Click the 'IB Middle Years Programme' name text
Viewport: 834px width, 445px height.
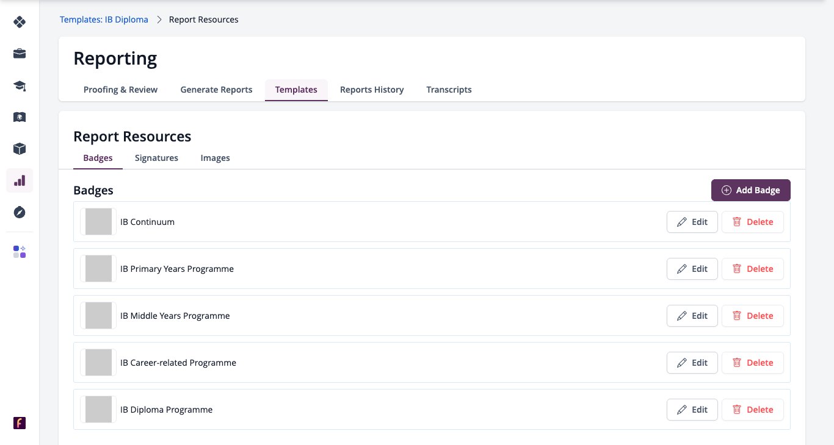(x=175, y=316)
